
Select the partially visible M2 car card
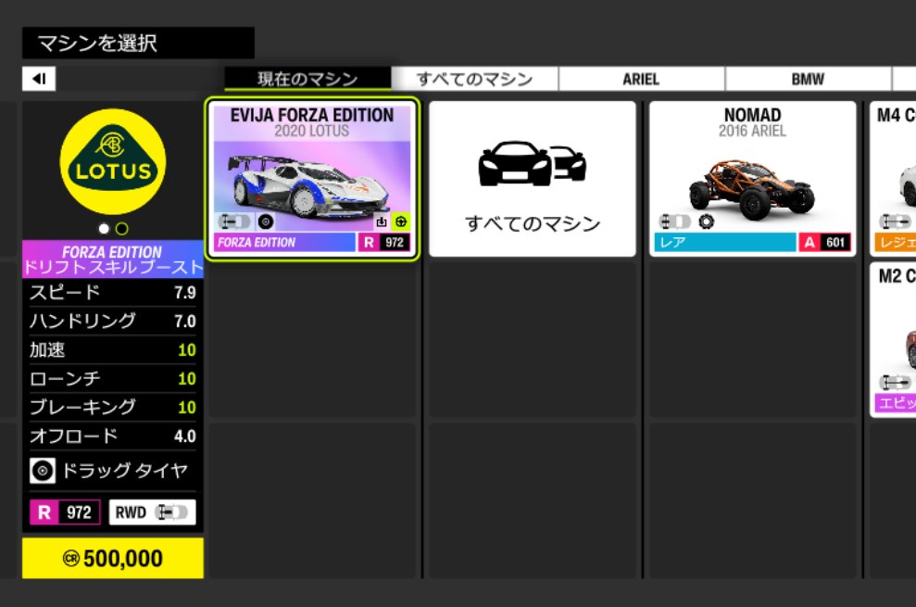[x=893, y=340]
